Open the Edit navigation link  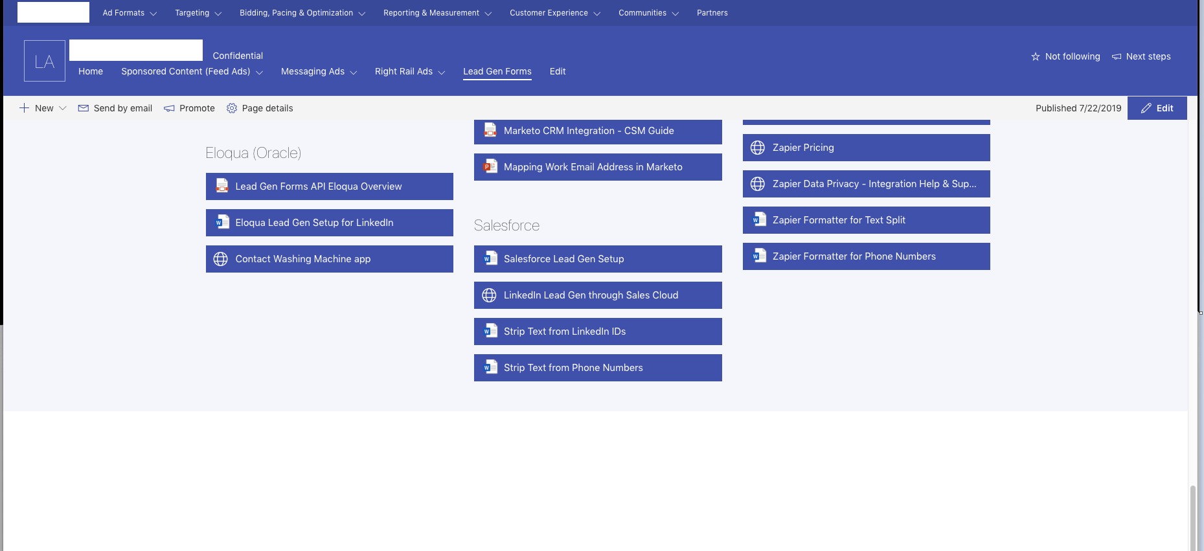558,71
